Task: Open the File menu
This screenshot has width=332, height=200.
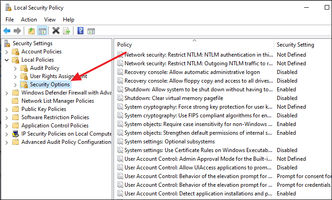Action: click(10, 20)
